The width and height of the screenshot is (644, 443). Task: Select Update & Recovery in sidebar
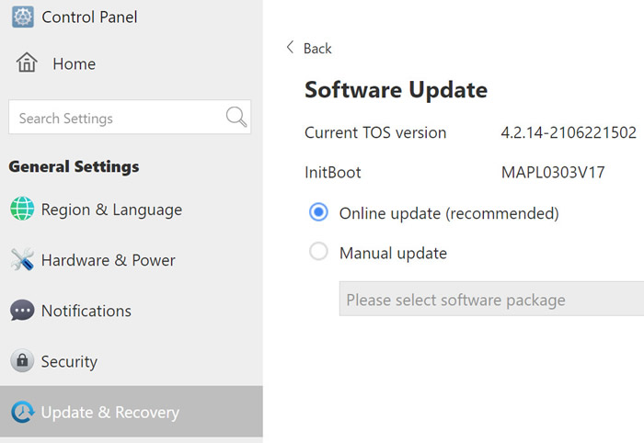[x=132, y=412]
